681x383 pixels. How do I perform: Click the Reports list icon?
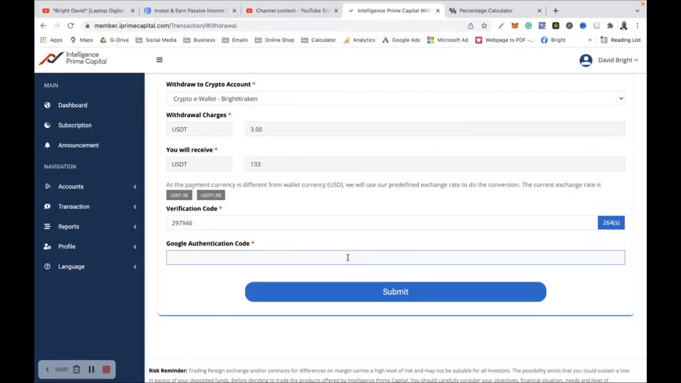tap(47, 227)
